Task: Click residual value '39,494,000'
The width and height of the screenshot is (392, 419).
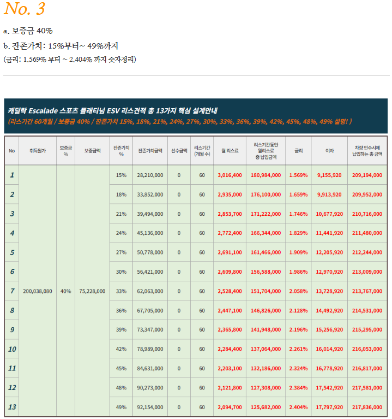Action: [150, 214]
